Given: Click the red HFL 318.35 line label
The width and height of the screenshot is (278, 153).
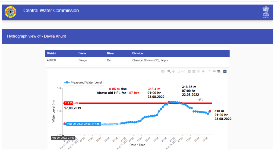Looking at the screenshot, I should pos(69,103).
